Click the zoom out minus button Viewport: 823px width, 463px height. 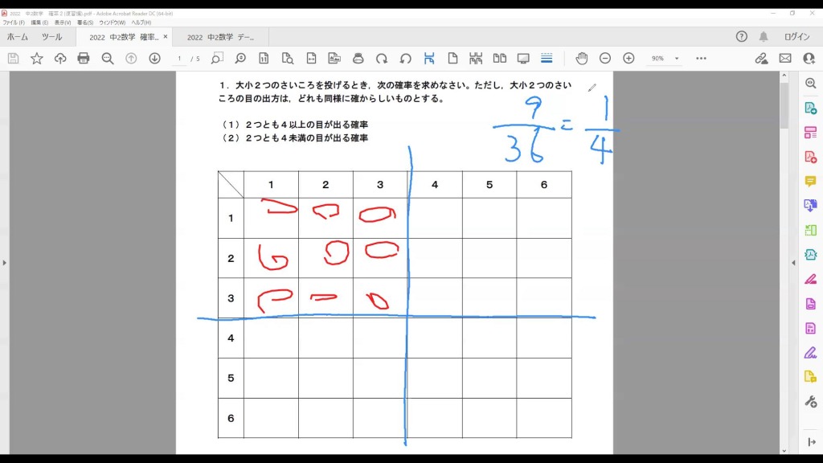605,59
